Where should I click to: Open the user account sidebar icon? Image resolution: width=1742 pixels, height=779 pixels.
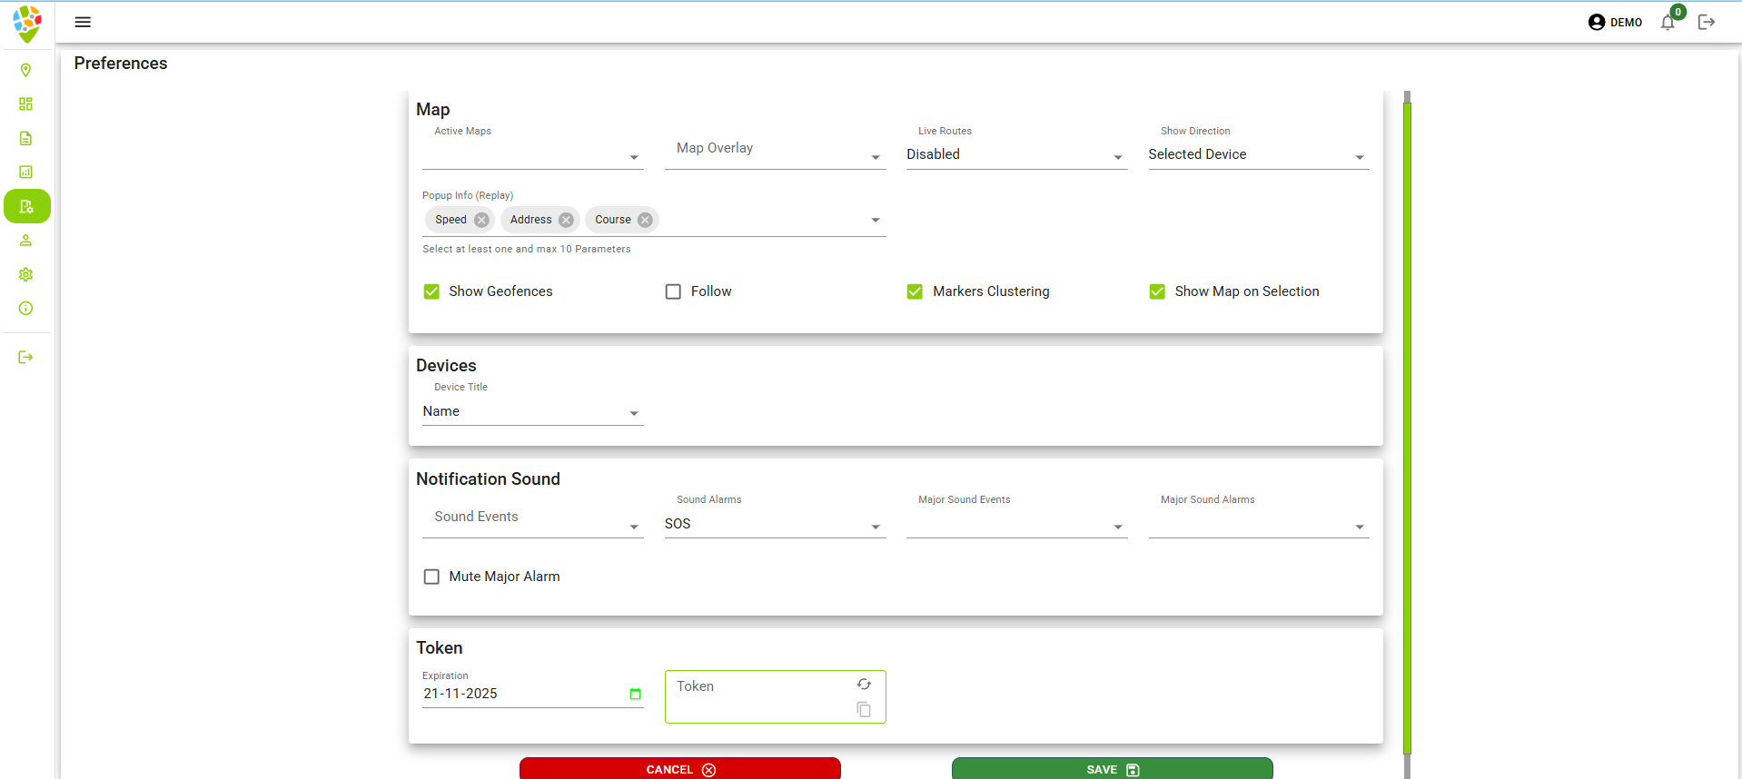coord(25,241)
